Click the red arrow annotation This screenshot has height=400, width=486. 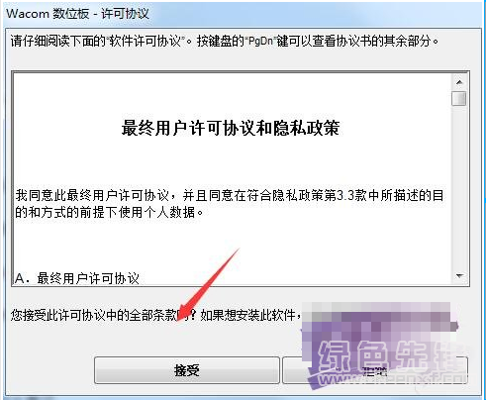[x=208, y=284]
